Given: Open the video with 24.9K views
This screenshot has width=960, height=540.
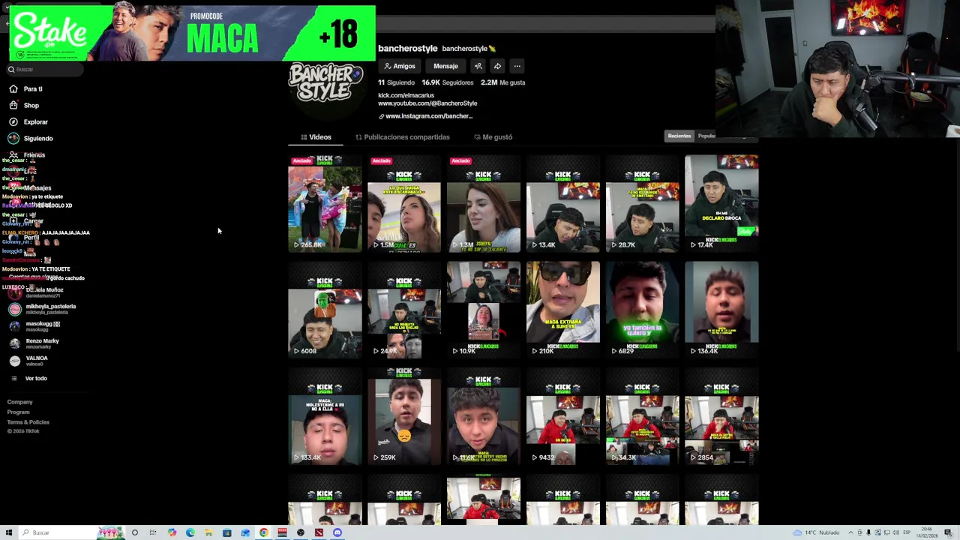Looking at the screenshot, I should [x=404, y=310].
